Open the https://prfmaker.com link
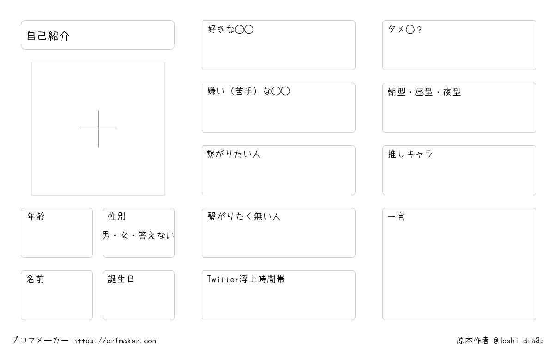Viewport: 555px width, 347px height. [x=115, y=341]
